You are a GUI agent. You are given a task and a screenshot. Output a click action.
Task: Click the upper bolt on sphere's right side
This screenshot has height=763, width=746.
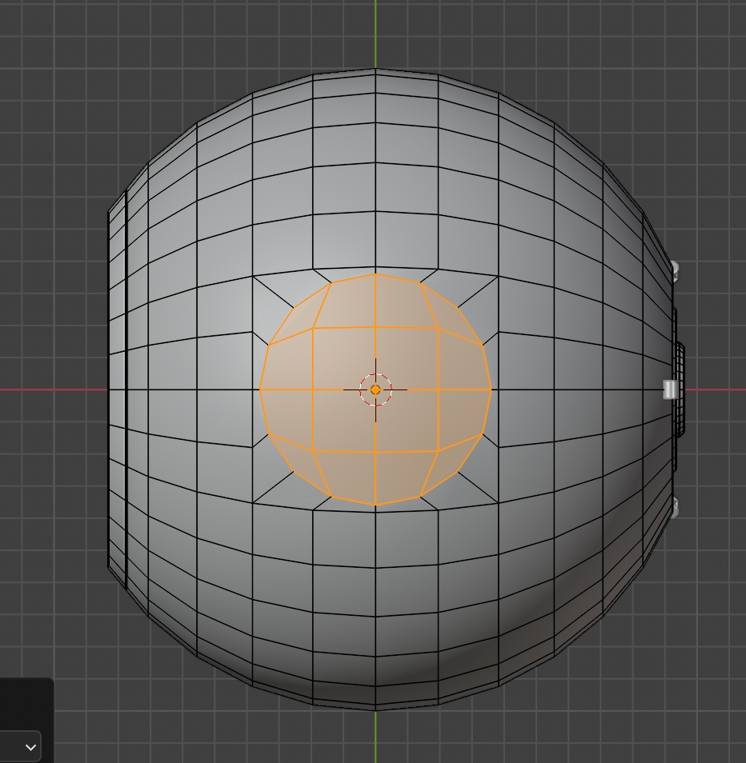(674, 270)
